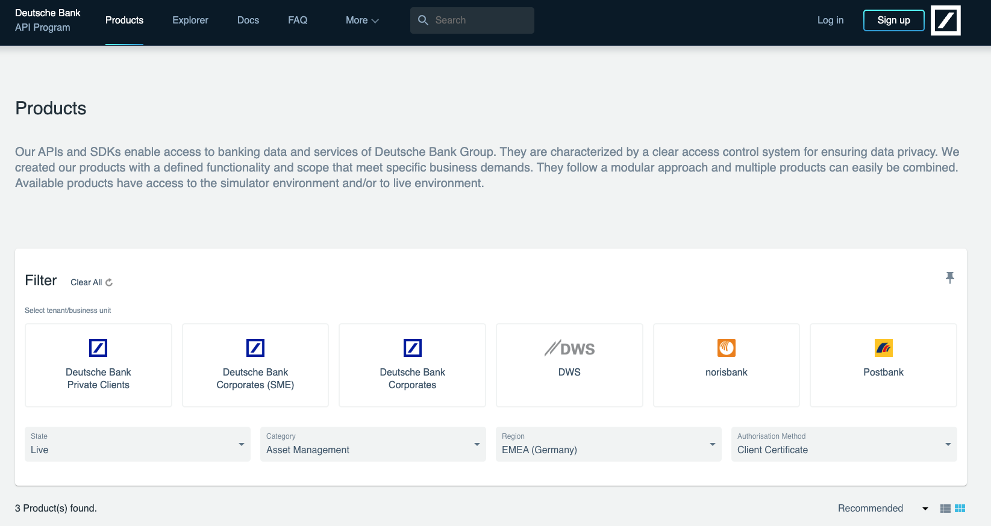Click the search magnifier icon
The width and height of the screenshot is (991, 526).
point(424,20)
